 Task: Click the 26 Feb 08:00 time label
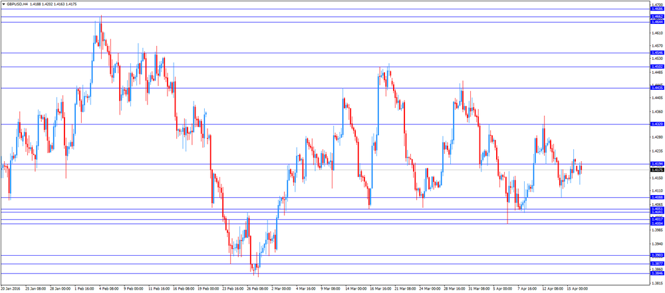(x=257, y=288)
